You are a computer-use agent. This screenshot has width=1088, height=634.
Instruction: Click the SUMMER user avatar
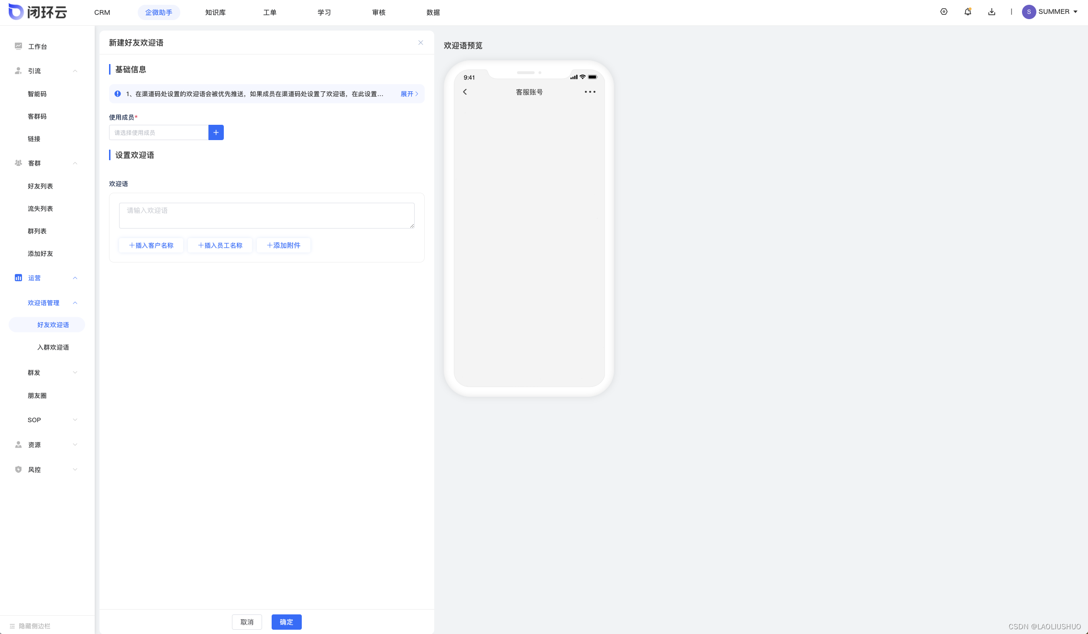point(1029,12)
